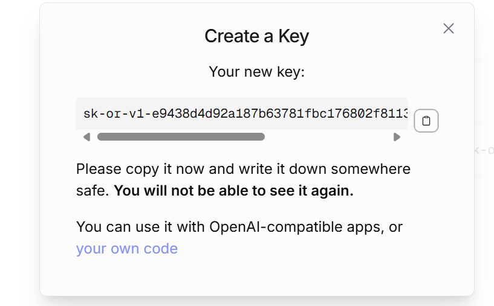Click bold "You will not be able" warning
This screenshot has width=494, height=306.
233,191
